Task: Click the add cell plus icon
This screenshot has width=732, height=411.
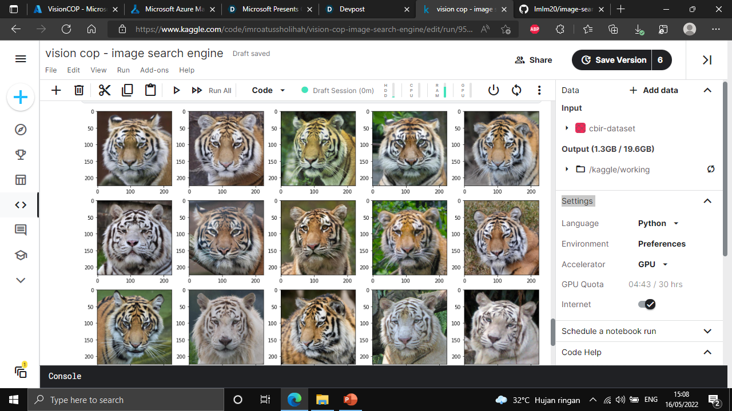Action: [56, 90]
